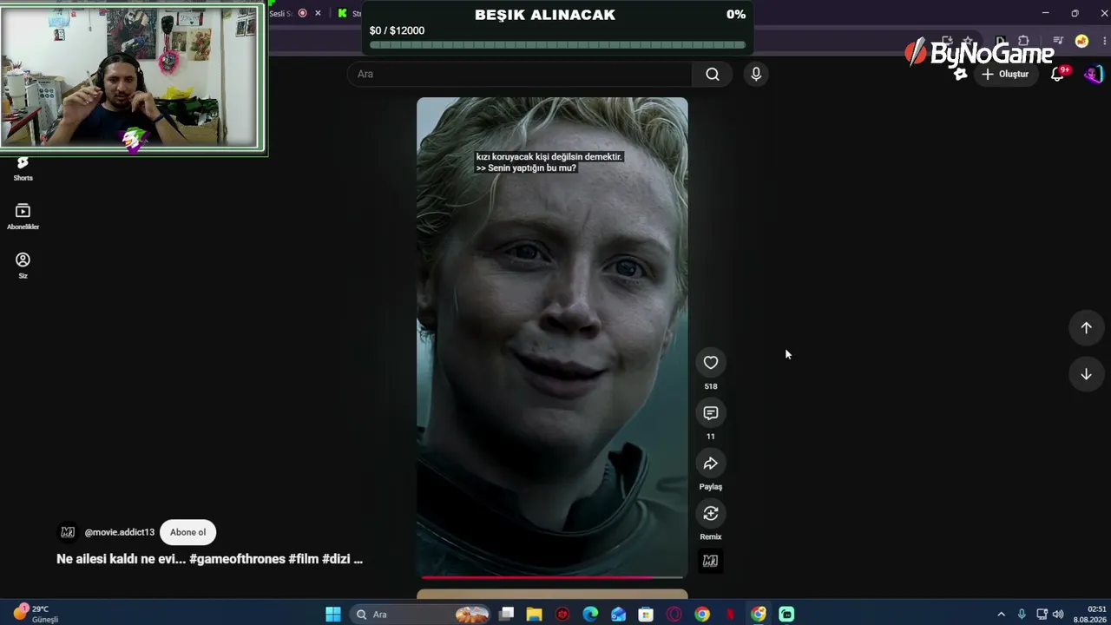Screen dimensions: 1111x625
Task: Open the Chrome extensions puzzle icon
Action: coord(1023,41)
